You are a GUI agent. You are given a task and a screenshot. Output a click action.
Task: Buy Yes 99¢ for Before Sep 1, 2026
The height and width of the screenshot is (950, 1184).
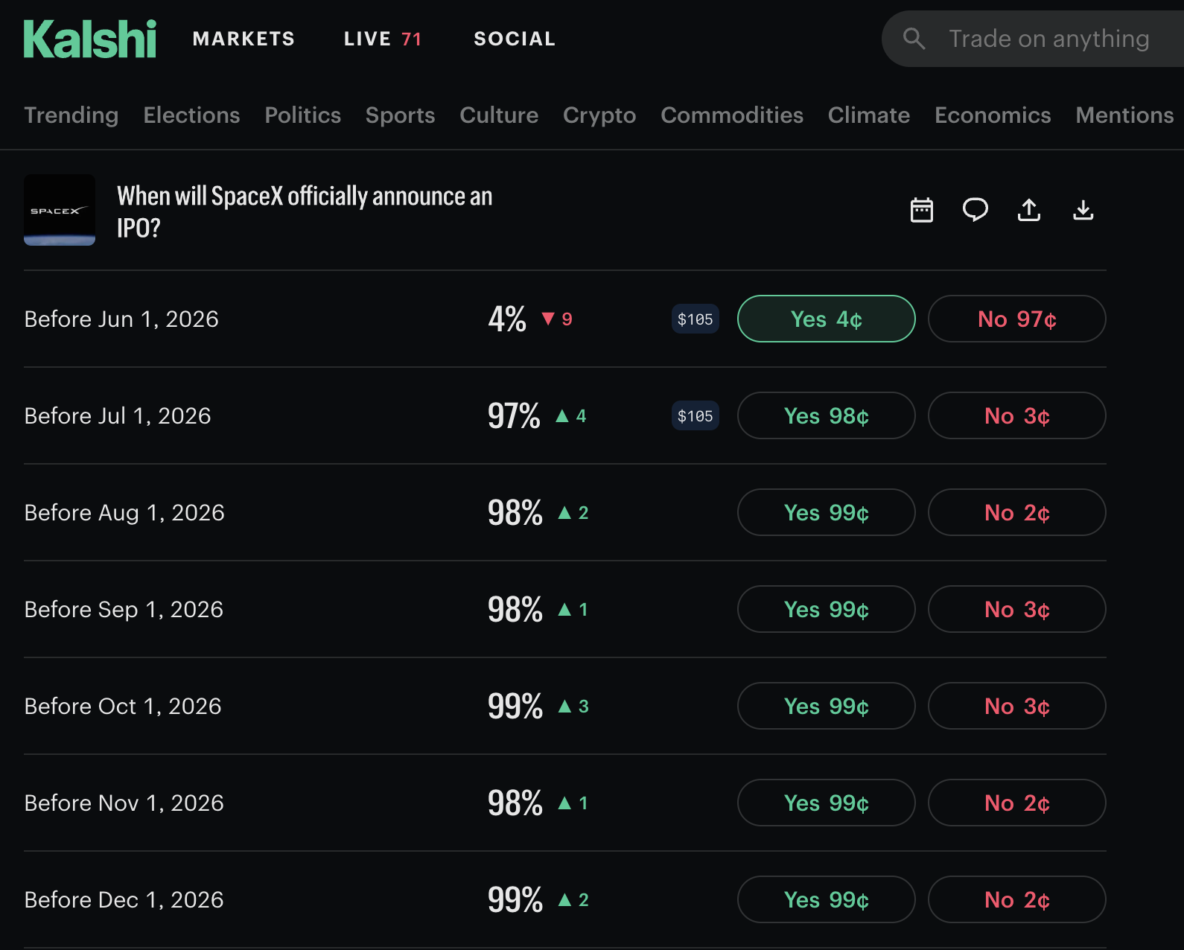pyautogui.click(x=827, y=609)
